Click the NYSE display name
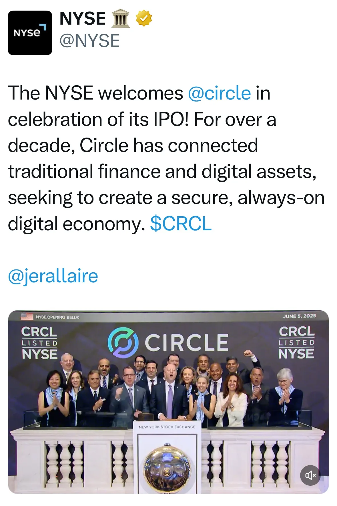 pyautogui.click(x=83, y=19)
